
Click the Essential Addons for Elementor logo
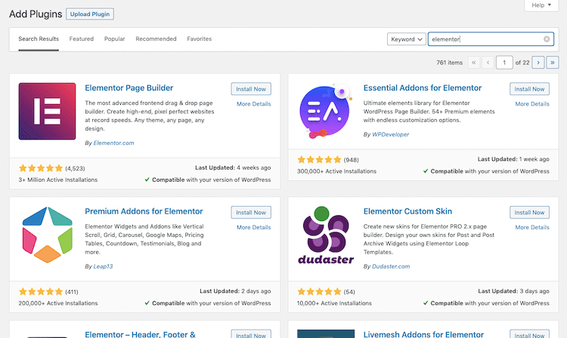(x=325, y=111)
